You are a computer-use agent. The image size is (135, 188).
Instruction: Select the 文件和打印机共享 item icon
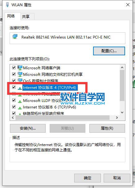tap(20, 74)
